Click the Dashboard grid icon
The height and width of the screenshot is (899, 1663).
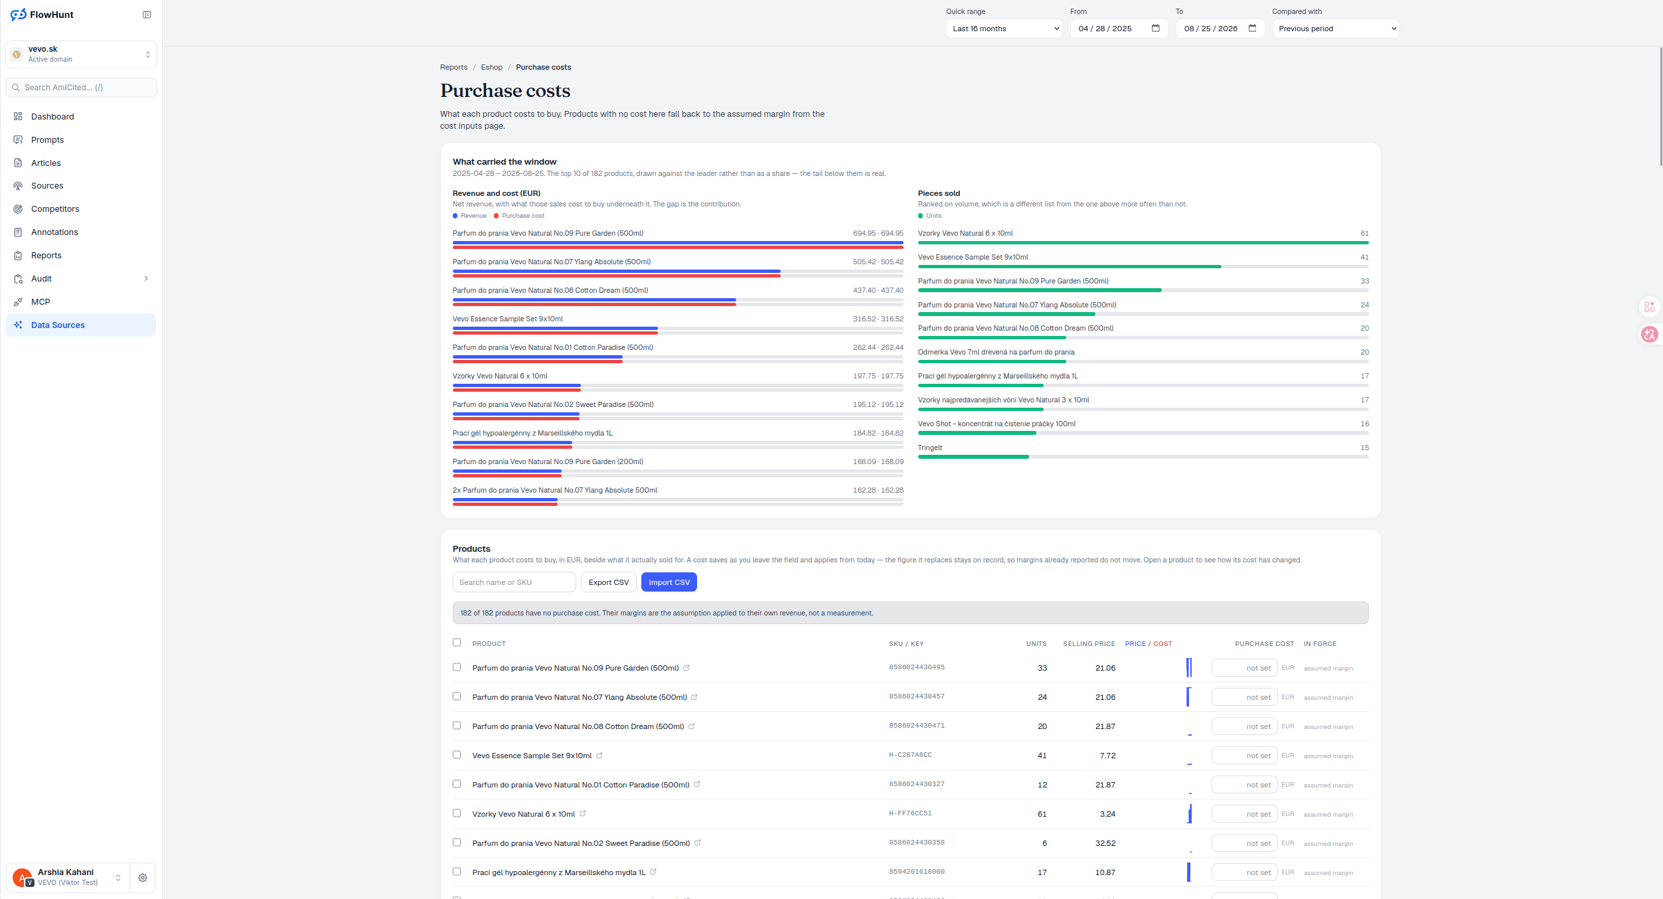18,116
